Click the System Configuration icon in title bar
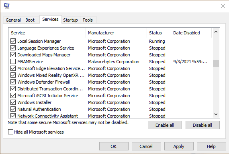 (x=6, y=6)
